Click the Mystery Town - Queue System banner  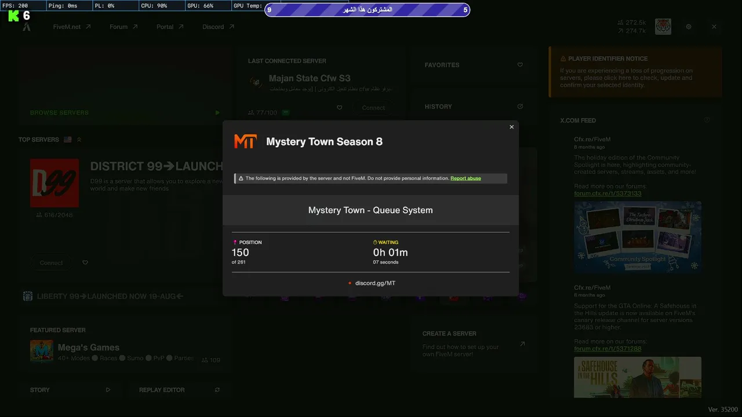coord(370,210)
